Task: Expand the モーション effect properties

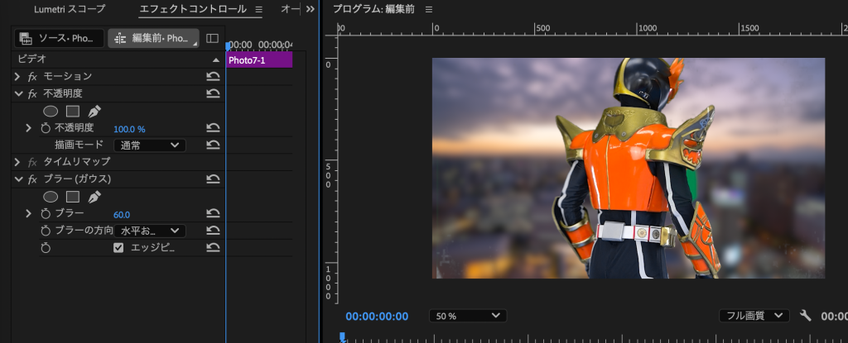Action: click(17, 76)
